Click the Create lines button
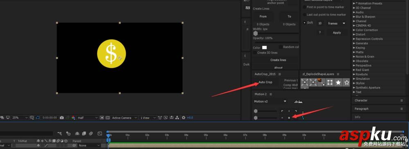The width and height of the screenshot is (409, 149). (278, 60)
